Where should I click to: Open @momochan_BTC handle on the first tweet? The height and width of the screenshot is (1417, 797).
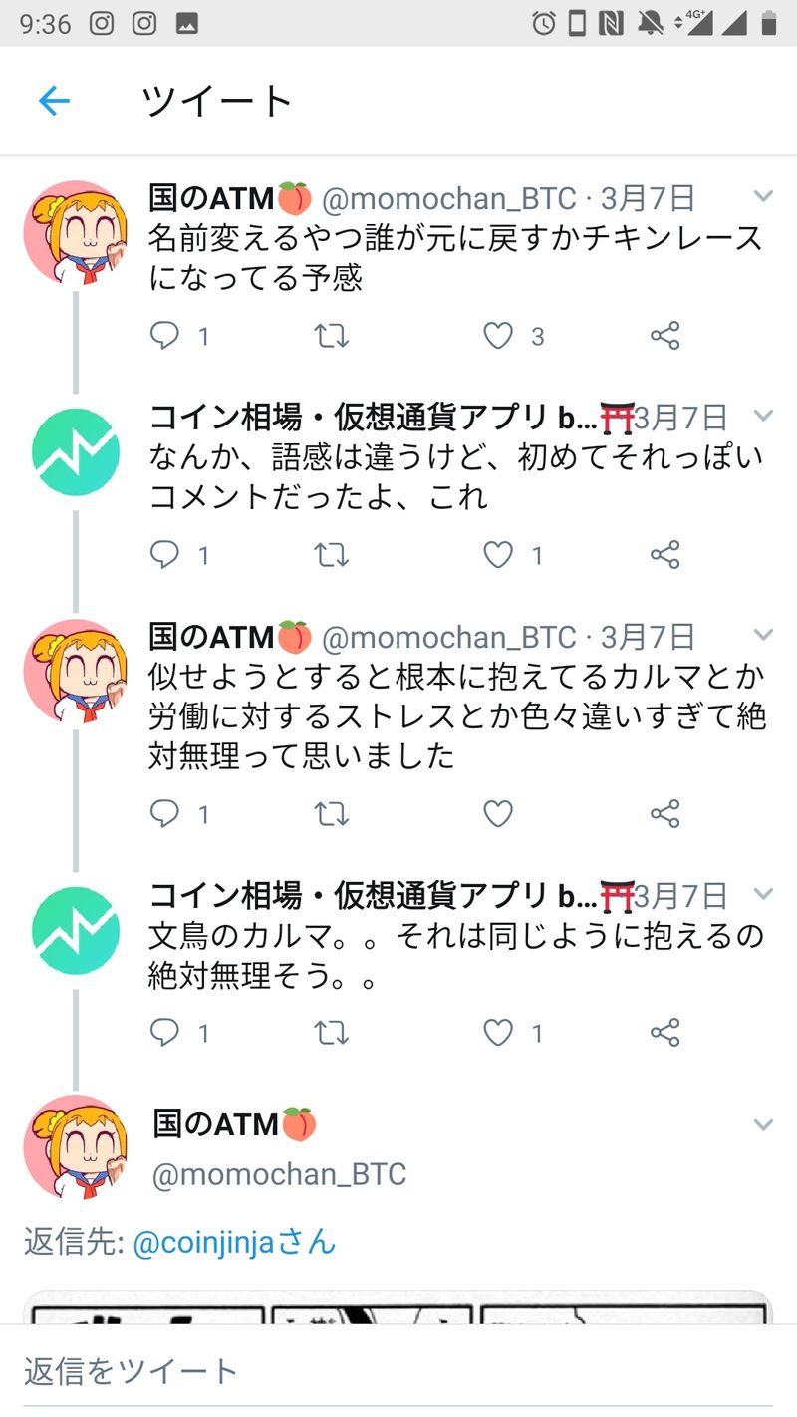(448, 198)
